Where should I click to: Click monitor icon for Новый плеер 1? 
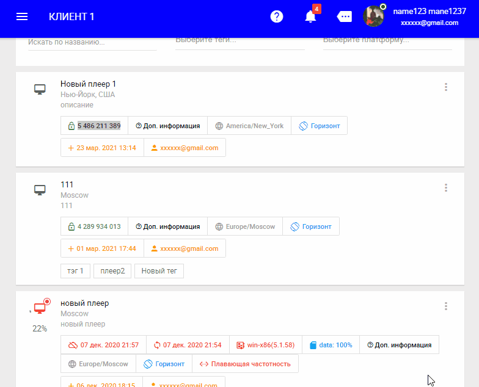pyautogui.click(x=40, y=90)
